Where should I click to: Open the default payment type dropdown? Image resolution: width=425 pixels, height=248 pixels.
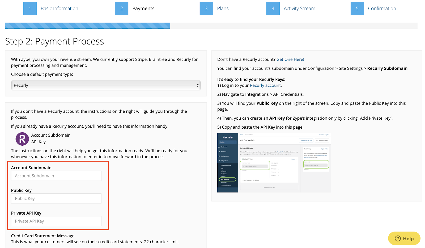click(106, 85)
